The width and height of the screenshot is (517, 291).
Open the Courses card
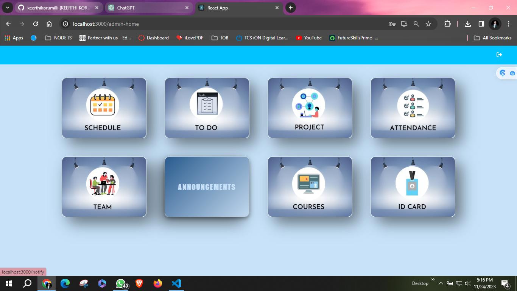coord(310,187)
